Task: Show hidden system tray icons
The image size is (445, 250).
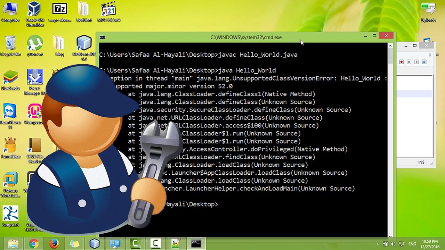Action: (378, 244)
